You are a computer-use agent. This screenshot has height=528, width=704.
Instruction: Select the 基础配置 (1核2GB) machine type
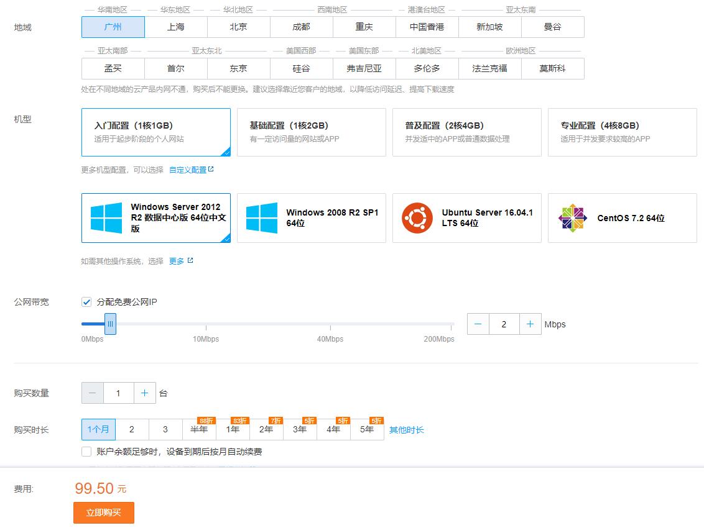tap(311, 132)
